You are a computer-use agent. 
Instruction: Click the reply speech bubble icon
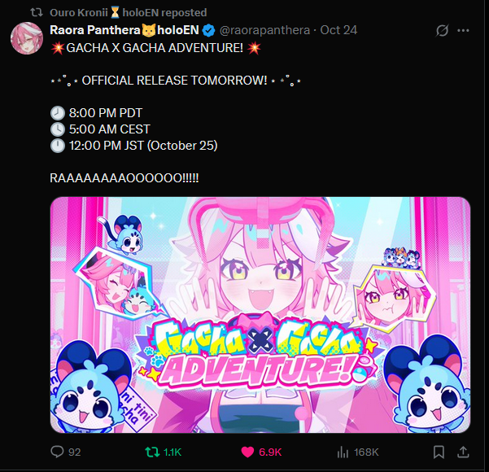coord(57,452)
